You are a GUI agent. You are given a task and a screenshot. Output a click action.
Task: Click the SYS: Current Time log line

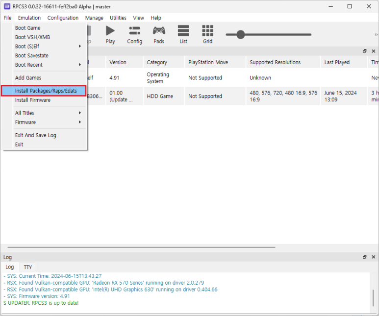52,276
